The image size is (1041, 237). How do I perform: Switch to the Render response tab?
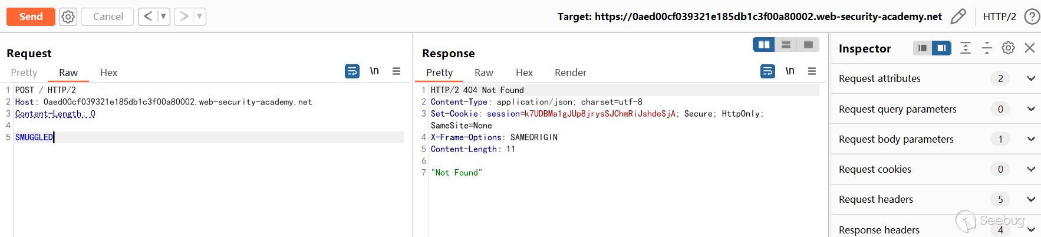pos(570,73)
